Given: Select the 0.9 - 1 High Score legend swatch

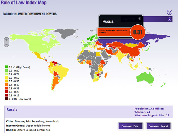Looking at the screenshot, I should coord(6,67).
